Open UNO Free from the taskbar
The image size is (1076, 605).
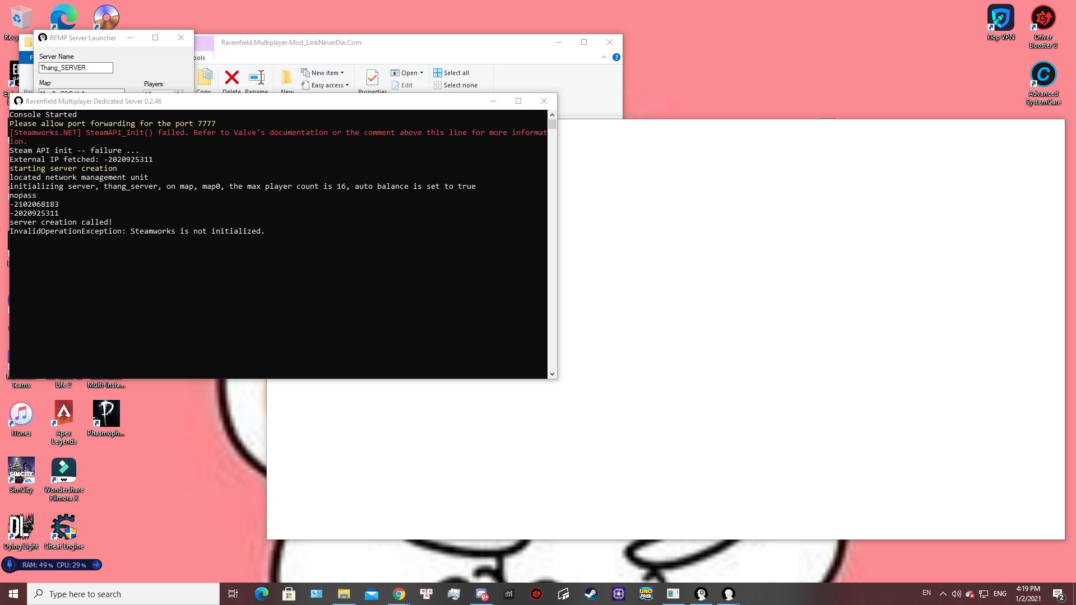pos(646,594)
